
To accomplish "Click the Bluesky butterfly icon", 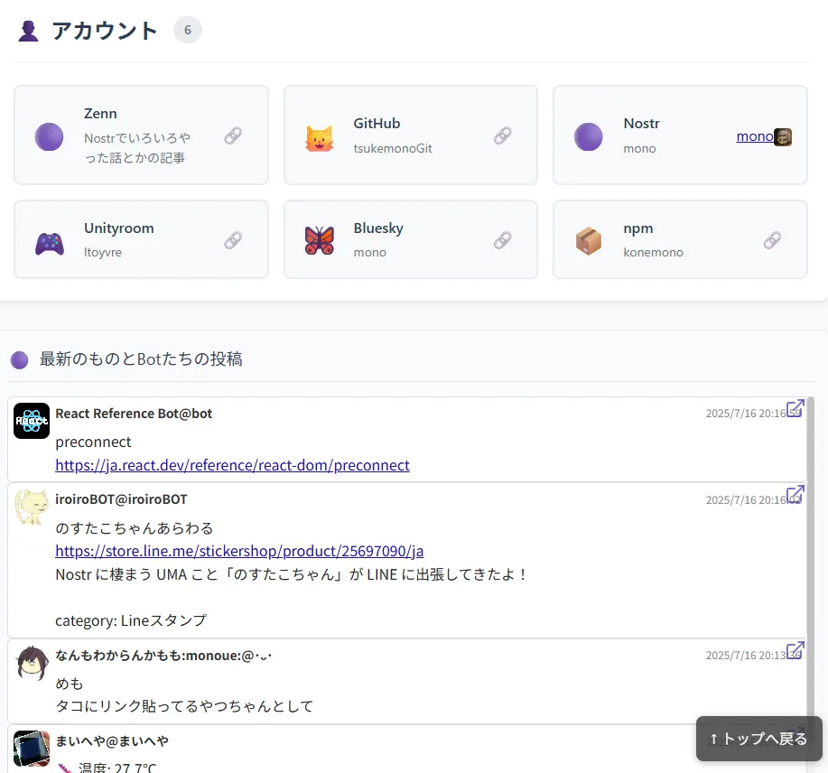I will (319, 240).
